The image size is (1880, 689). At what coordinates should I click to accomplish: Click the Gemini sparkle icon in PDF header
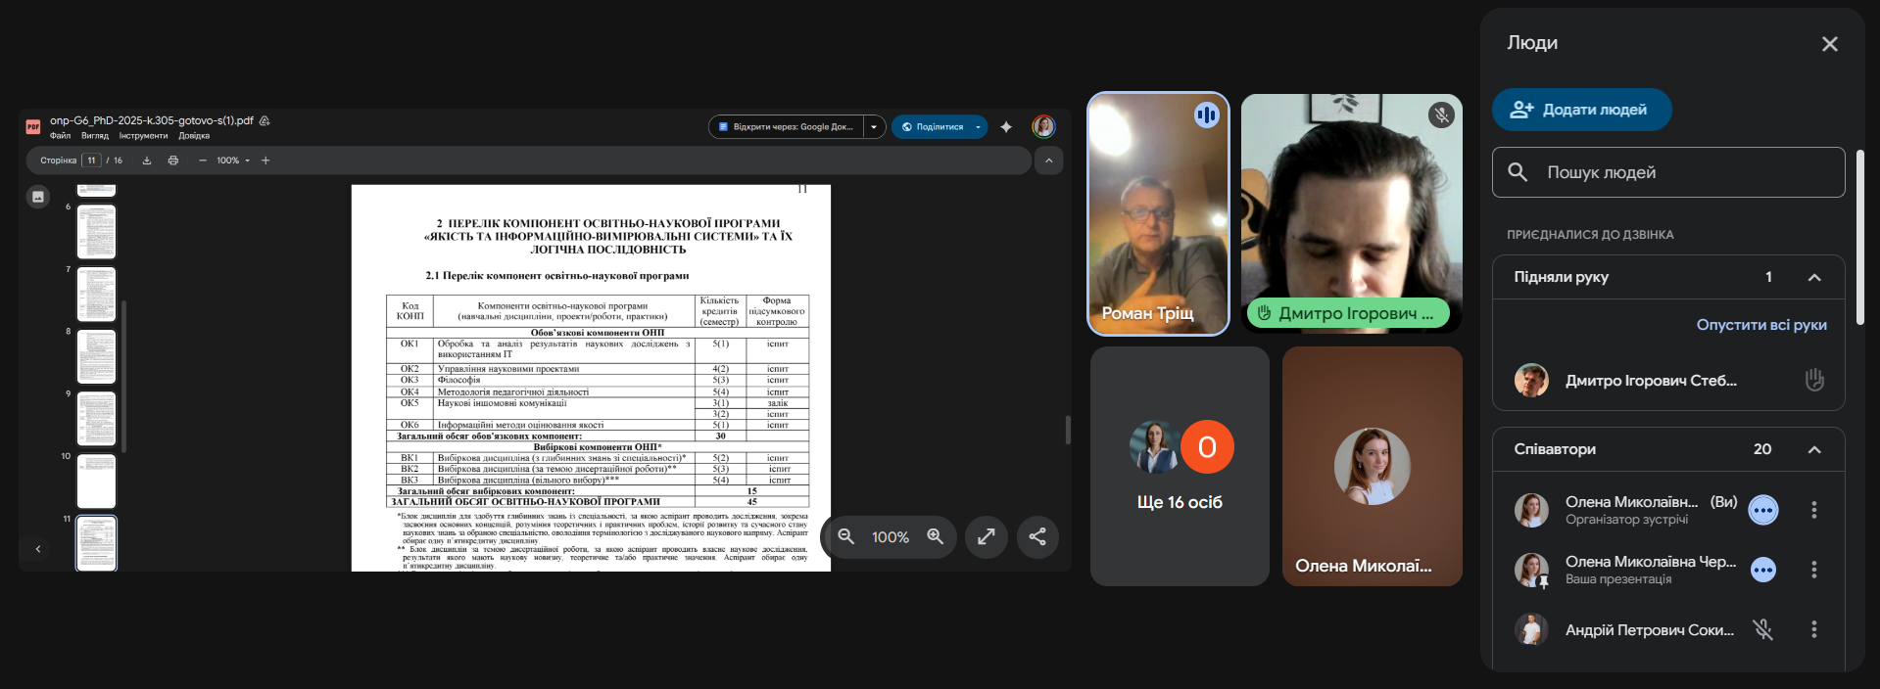pos(1006,127)
